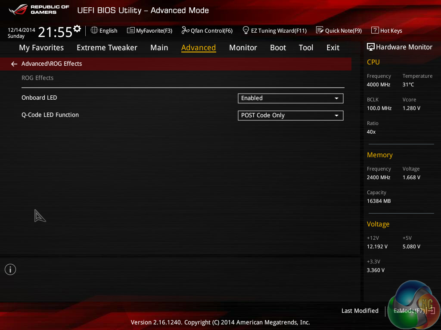The image size is (441, 330).
Task: Click the Advanced\ROG Effects breadcrumb
Action: 52,64
